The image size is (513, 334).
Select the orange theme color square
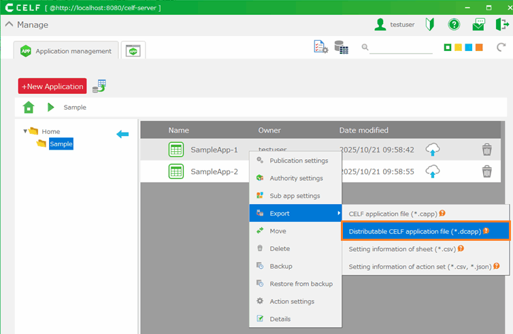(x=480, y=48)
